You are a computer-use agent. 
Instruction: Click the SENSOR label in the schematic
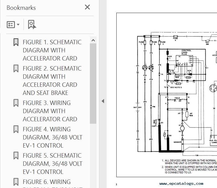point(177,142)
